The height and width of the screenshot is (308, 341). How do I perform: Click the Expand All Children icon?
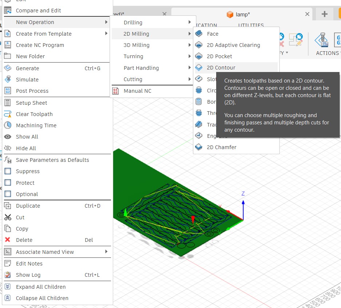(x=8, y=287)
